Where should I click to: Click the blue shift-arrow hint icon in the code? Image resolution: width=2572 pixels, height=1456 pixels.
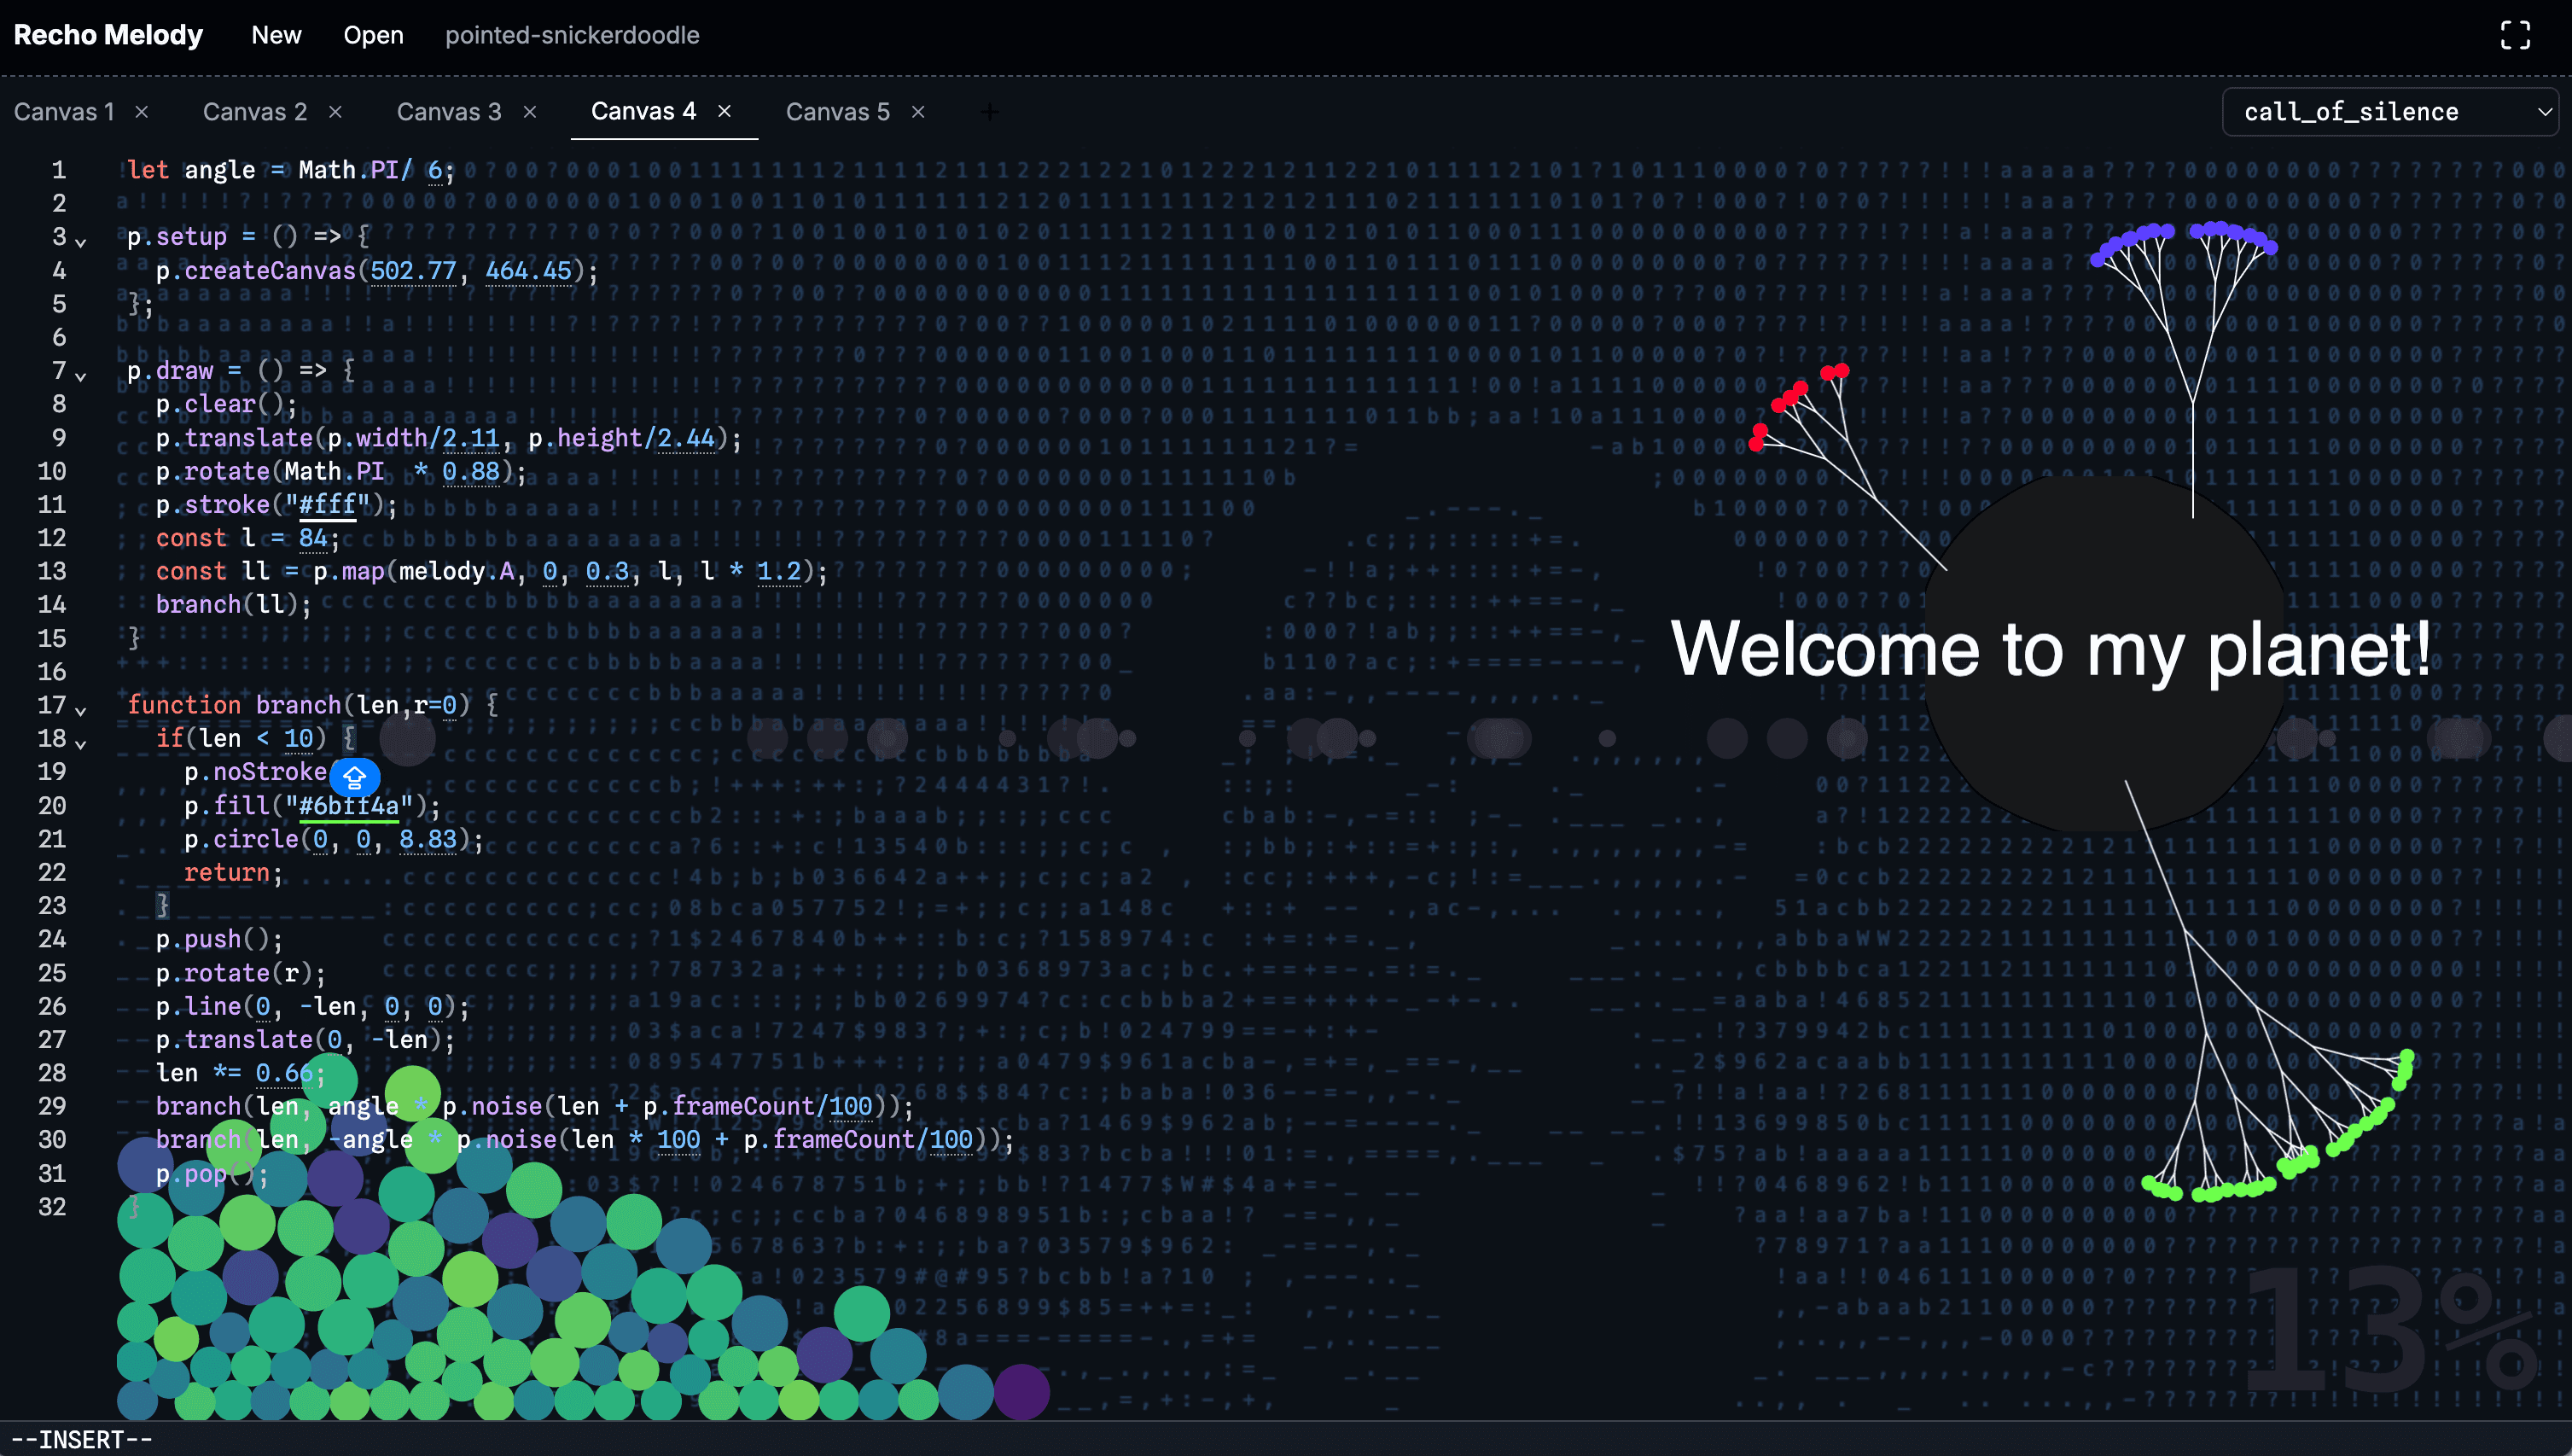pos(354,776)
